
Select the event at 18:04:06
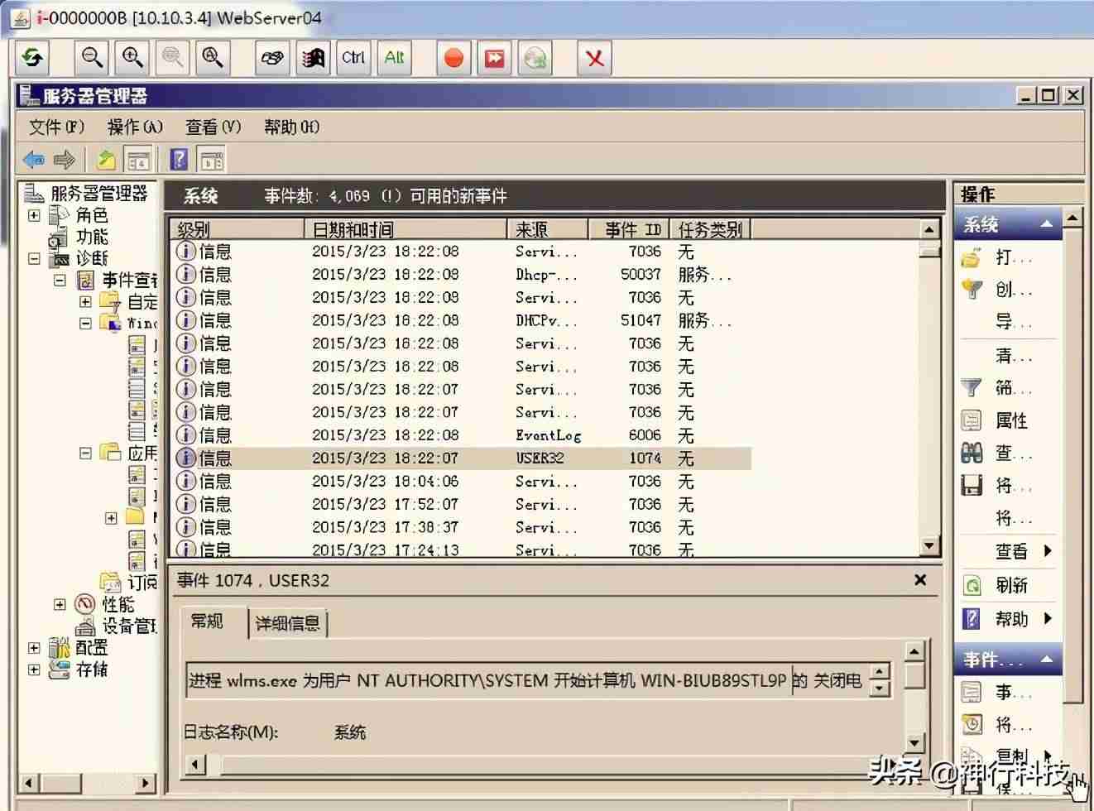462,481
